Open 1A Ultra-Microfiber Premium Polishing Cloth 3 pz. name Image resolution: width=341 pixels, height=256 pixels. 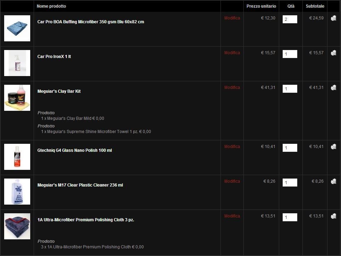pyautogui.click(x=86, y=220)
